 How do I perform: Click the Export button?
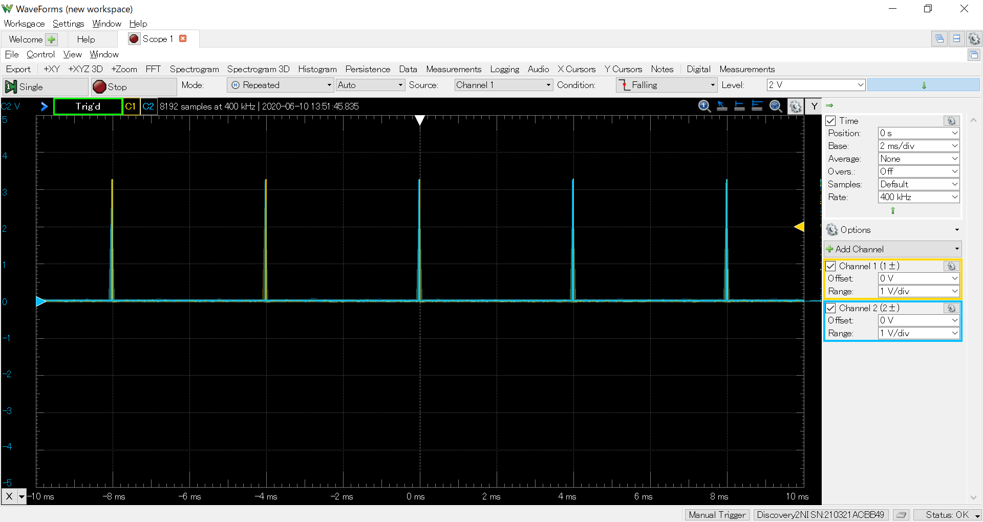pos(18,69)
